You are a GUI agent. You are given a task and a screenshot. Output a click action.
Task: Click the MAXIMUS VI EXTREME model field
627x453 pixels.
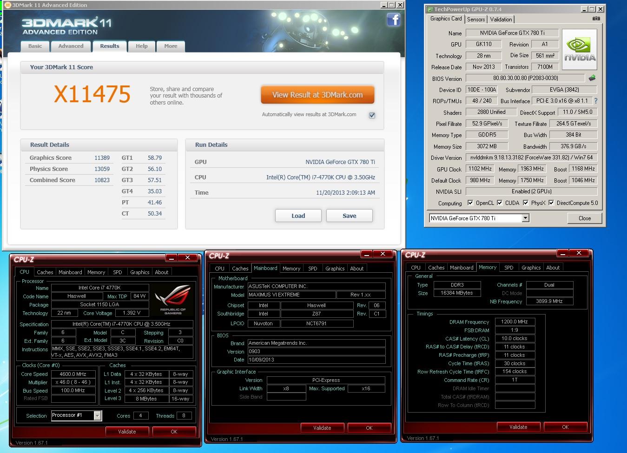click(291, 295)
